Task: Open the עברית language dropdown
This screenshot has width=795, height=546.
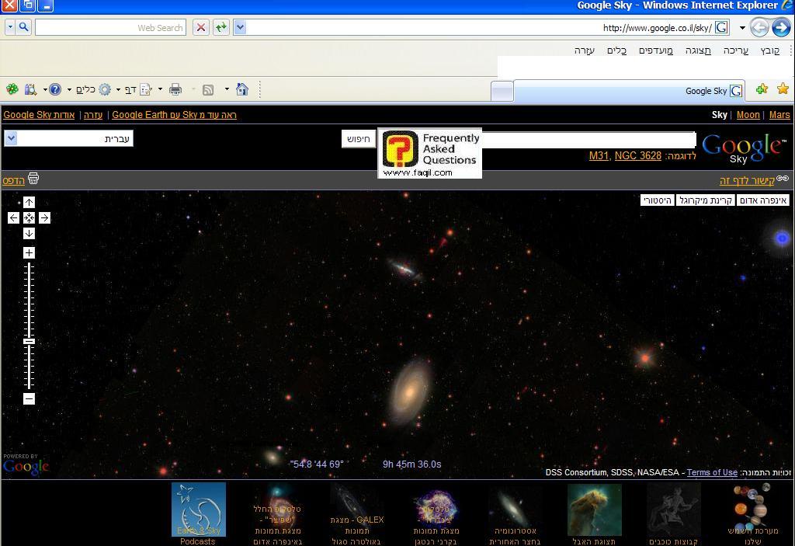Action: pyautogui.click(x=11, y=138)
